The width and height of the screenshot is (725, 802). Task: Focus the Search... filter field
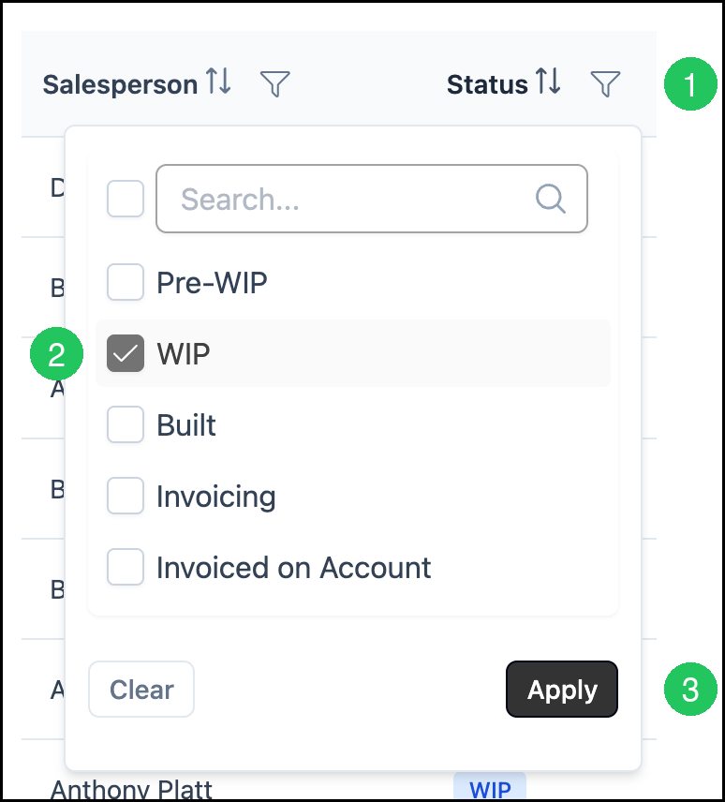(372, 199)
